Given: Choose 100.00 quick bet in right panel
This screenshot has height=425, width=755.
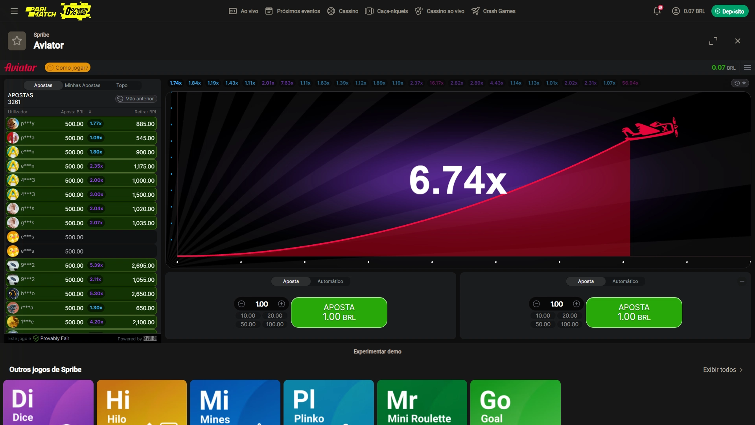Looking at the screenshot, I should tap(570, 324).
